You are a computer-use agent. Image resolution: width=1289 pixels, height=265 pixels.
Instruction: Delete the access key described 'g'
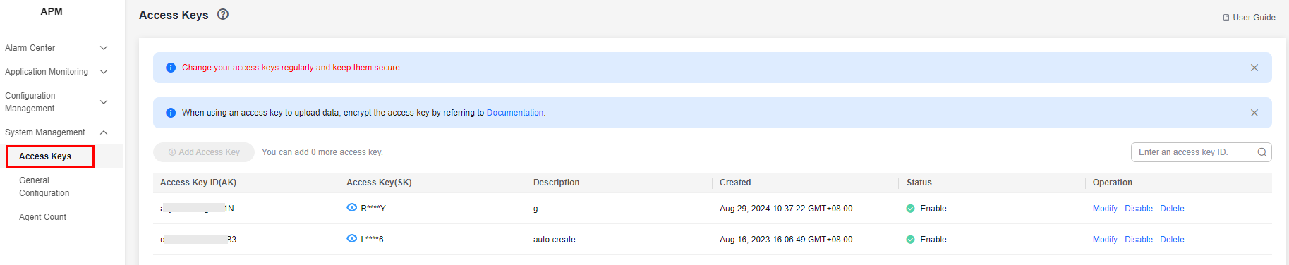[1172, 209]
